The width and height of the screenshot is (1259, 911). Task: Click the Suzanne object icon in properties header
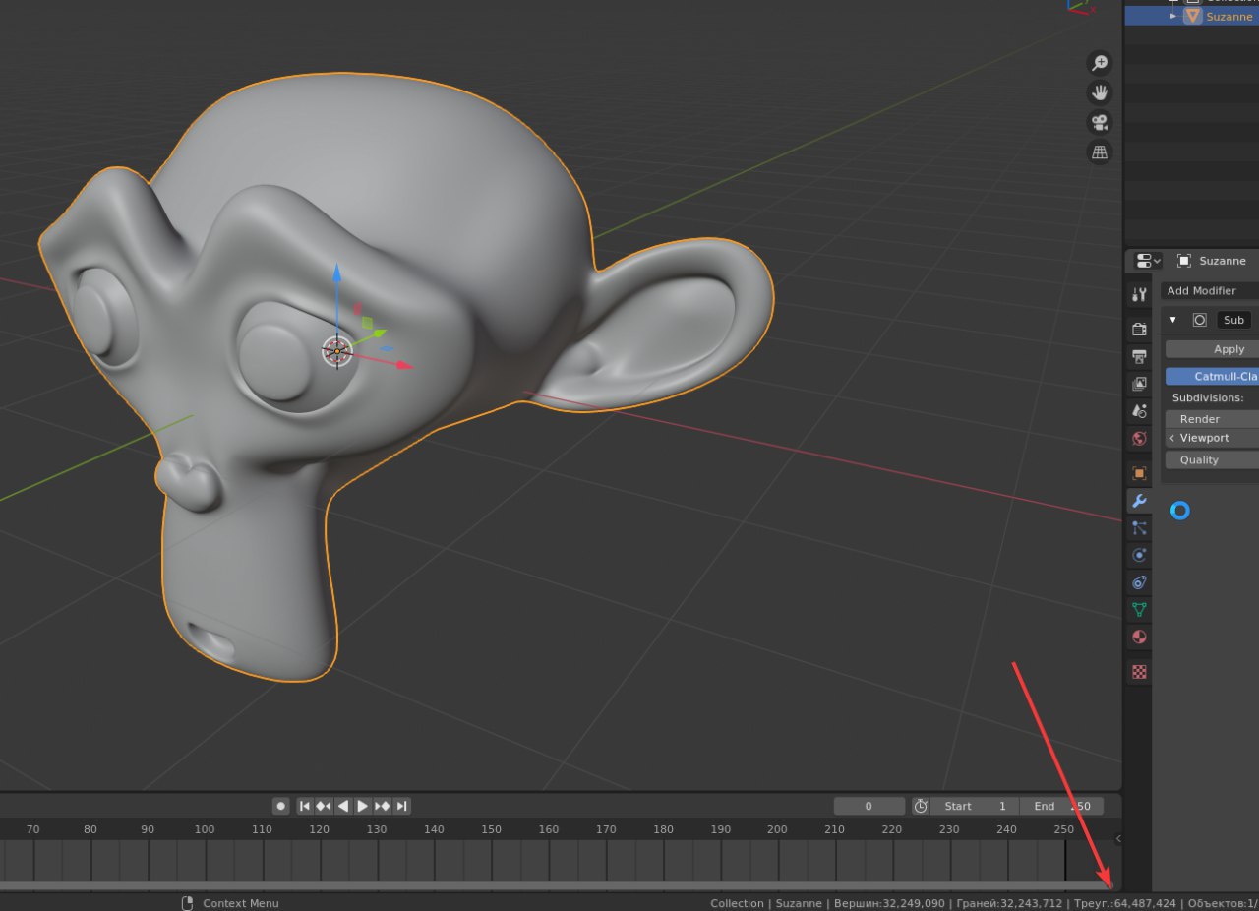(1184, 261)
